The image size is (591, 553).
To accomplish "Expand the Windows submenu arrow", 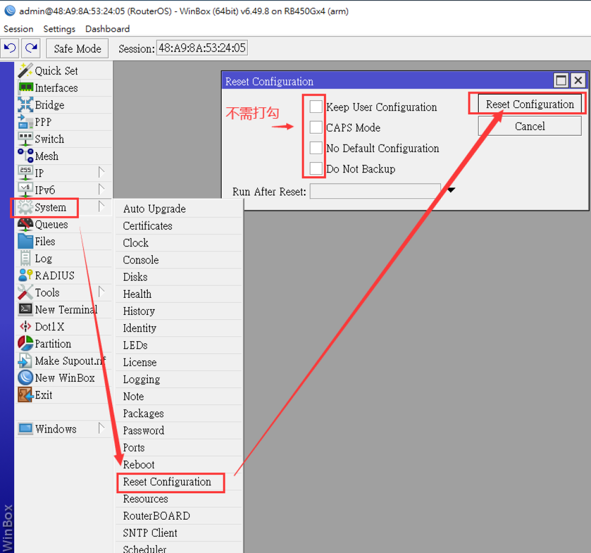I will [x=101, y=429].
